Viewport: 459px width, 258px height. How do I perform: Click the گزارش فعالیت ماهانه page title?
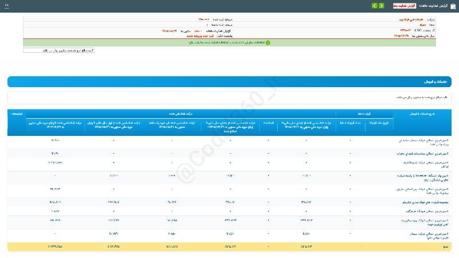[x=433, y=6]
